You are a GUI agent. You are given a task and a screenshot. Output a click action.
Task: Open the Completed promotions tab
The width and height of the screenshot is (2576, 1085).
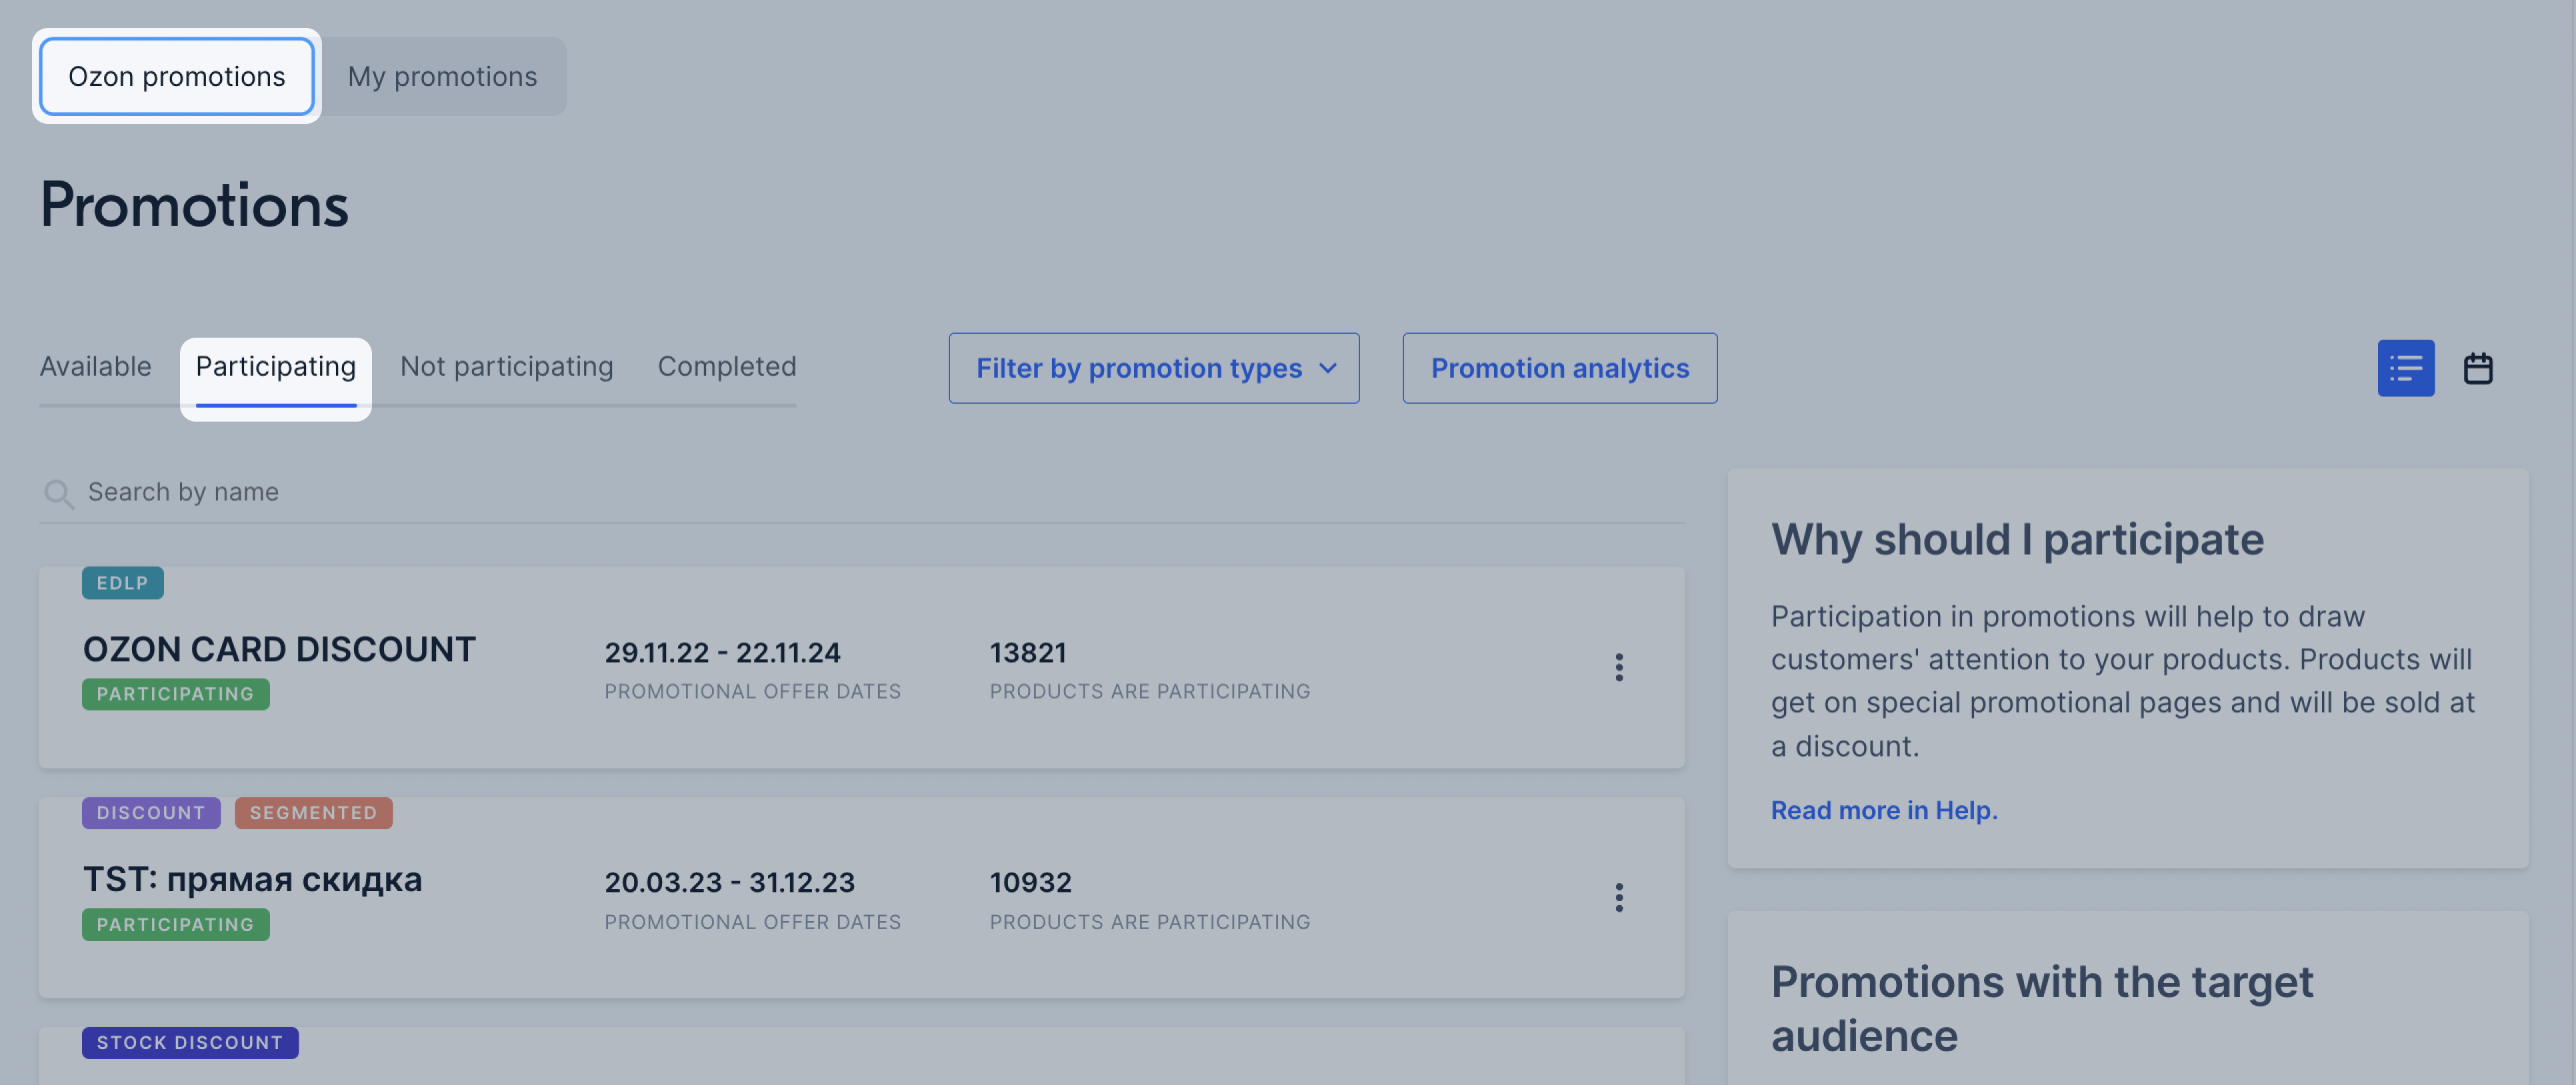tap(726, 366)
